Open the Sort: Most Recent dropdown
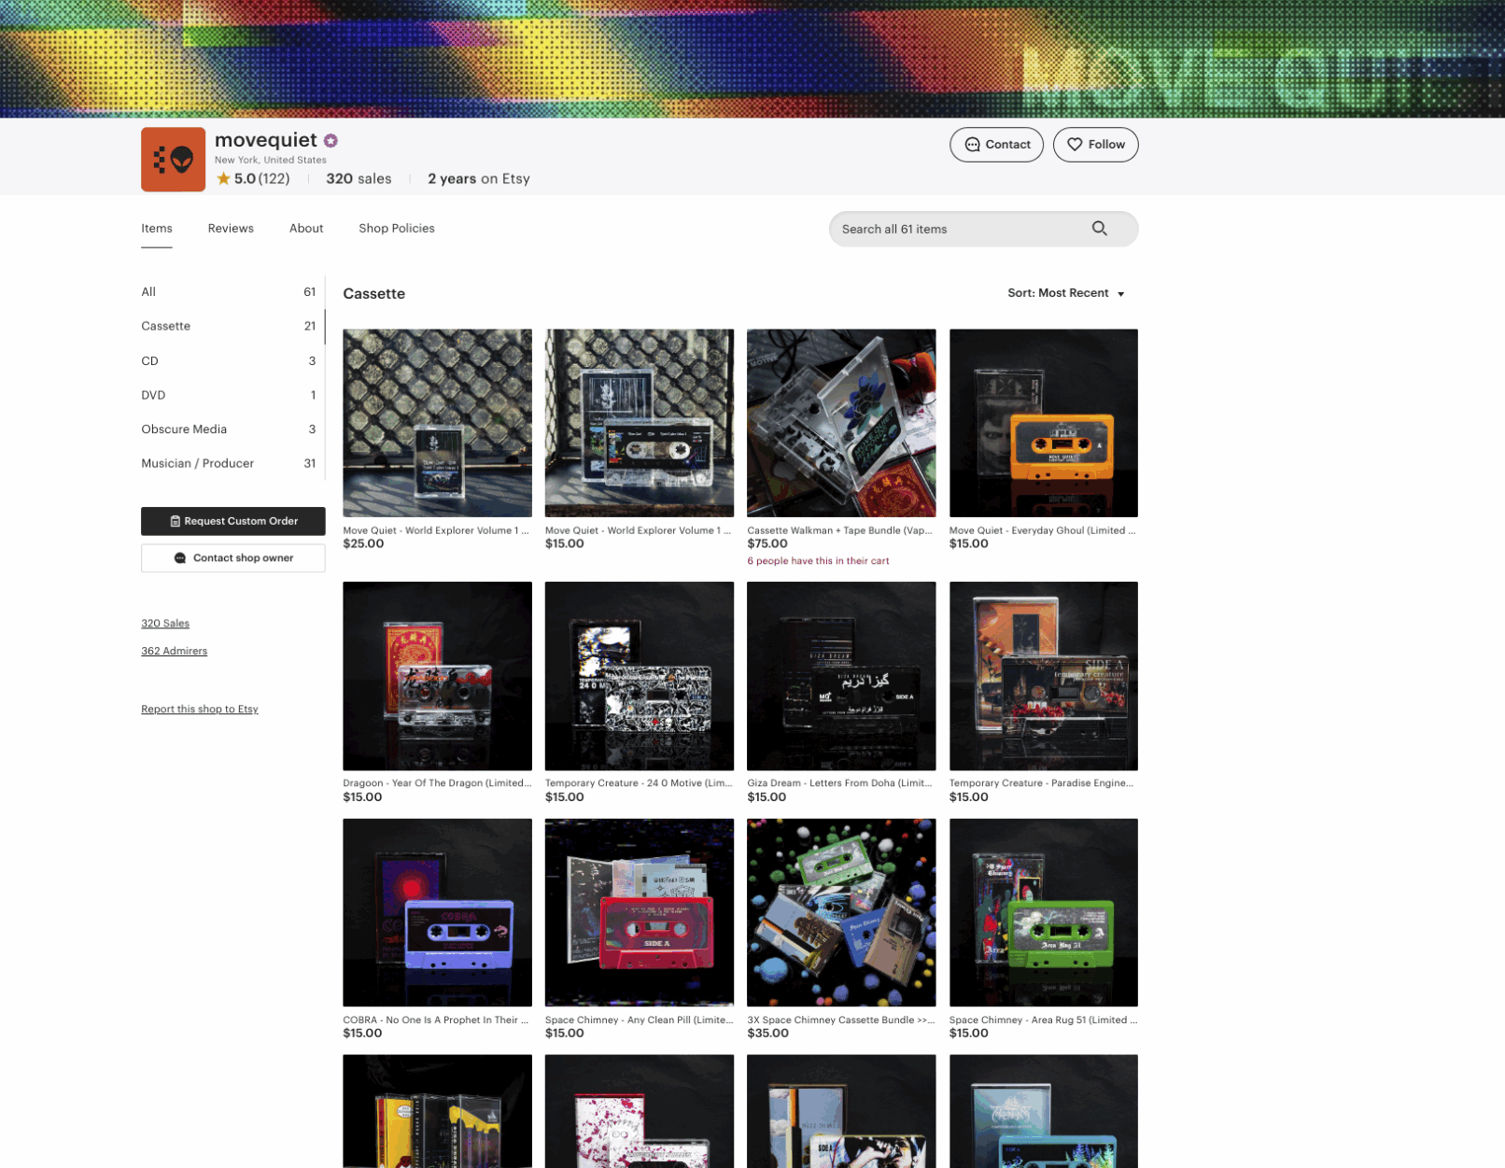Viewport: 1505px width, 1168px height. click(x=1065, y=293)
